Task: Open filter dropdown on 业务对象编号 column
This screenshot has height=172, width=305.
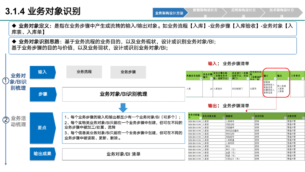Action: [x=201, y=118]
